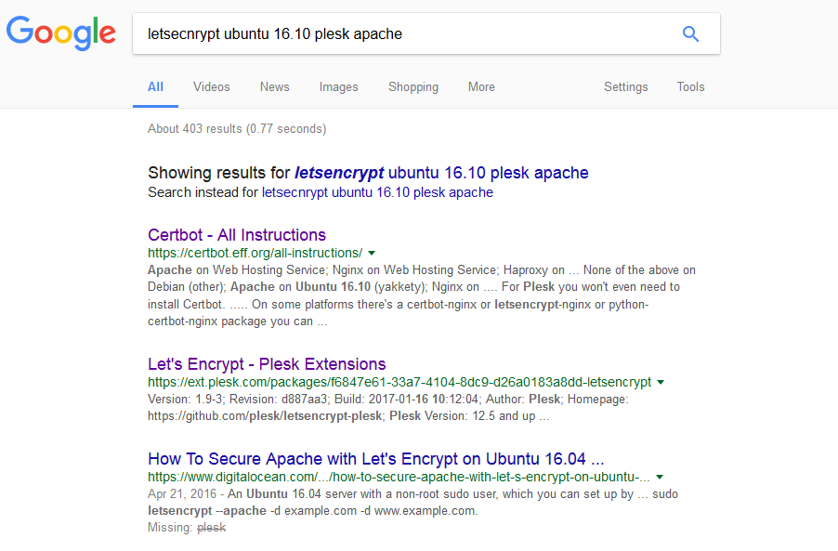
Task: Click 'Version: 1.9-3; Revision: d887aa3' snippet text
Action: click(237, 400)
